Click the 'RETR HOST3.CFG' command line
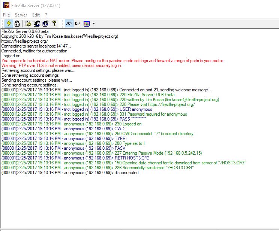 click(x=75, y=158)
